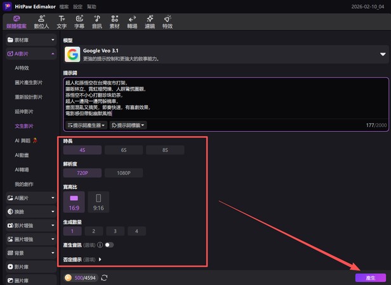Click the 500/4594 credits counter

point(85,278)
